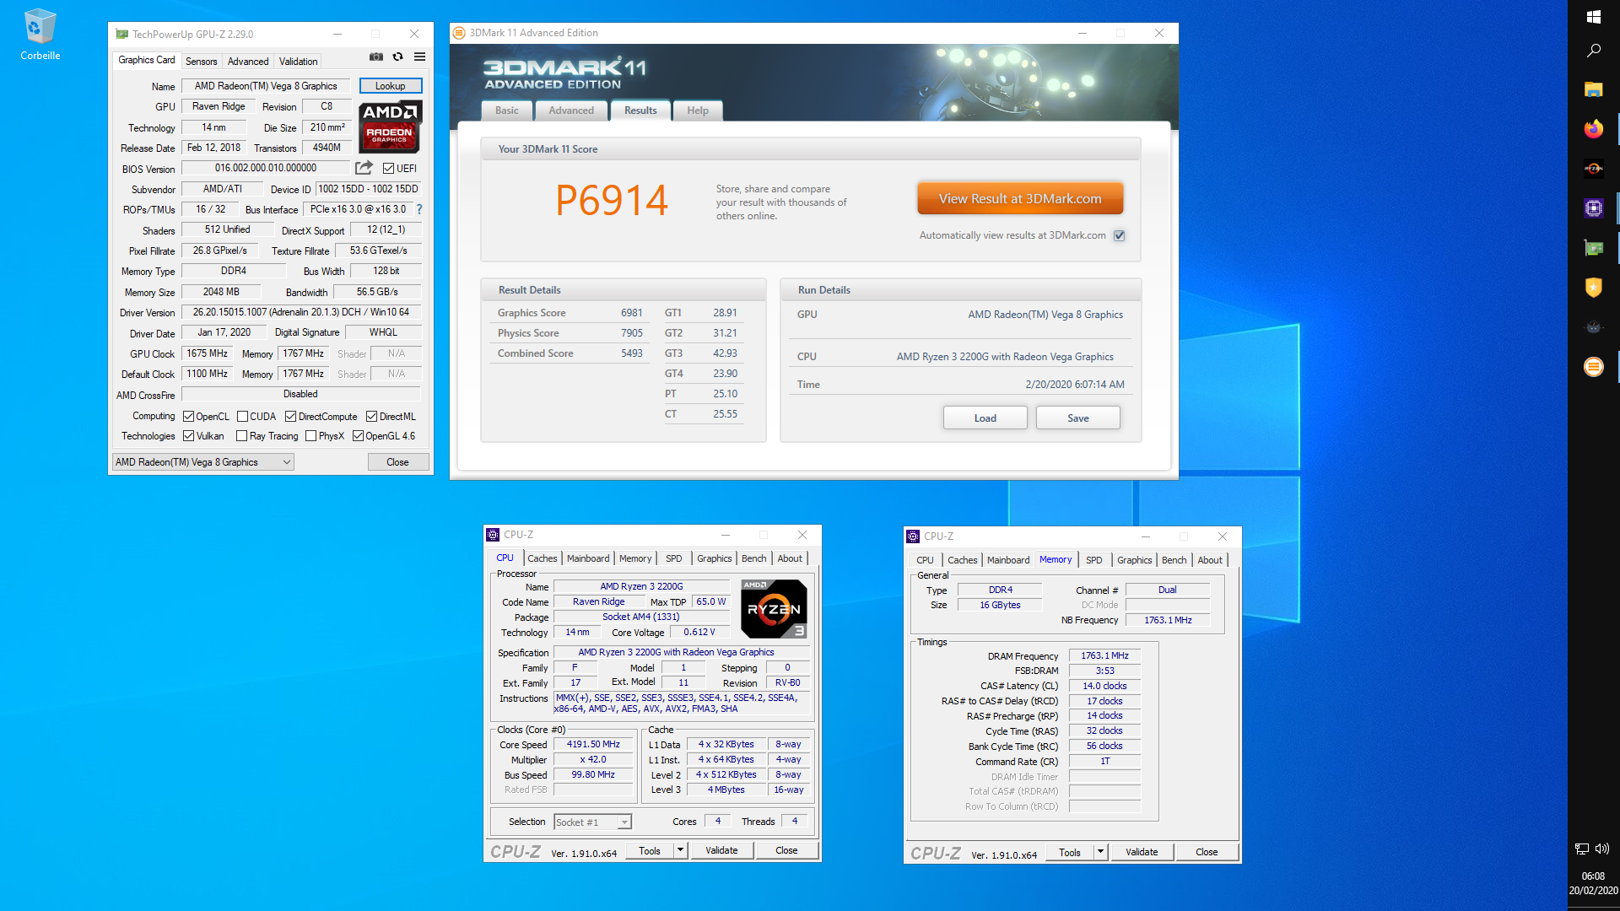This screenshot has height=911, width=1620.
Task: Click View Result at 3DMark.com button
Action: [x=1020, y=199]
